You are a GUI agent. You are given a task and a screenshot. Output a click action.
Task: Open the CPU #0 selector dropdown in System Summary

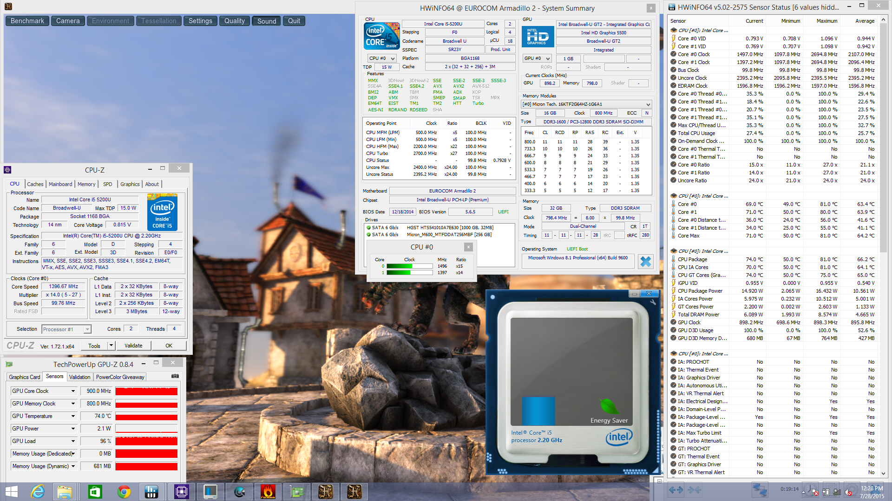pos(382,58)
